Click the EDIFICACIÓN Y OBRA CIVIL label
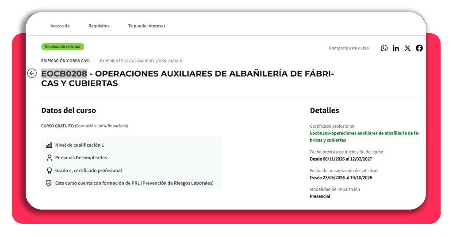 tap(66, 61)
